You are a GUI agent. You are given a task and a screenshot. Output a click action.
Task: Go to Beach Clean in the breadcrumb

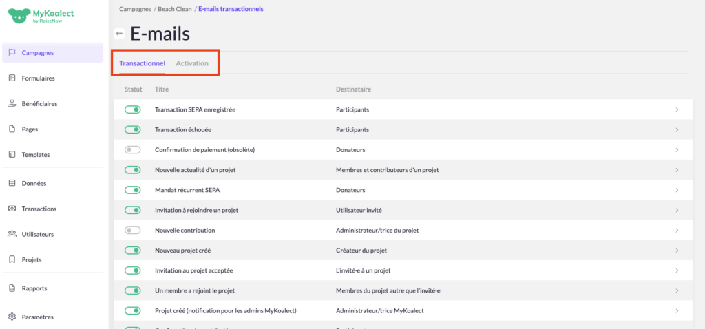pos(174,9)
